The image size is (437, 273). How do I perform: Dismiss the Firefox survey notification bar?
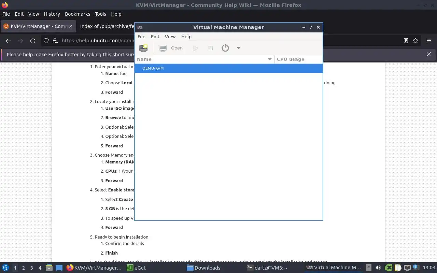tap(429, 54)
